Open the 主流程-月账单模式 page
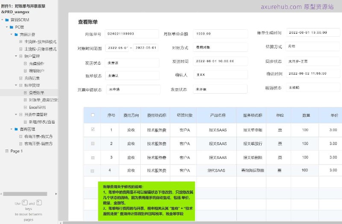Image resolution: width=342 pixels, height=224 pixels. click(40, 49)
